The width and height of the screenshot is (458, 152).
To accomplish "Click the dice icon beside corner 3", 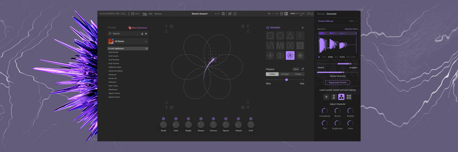I will pos(171,108).
